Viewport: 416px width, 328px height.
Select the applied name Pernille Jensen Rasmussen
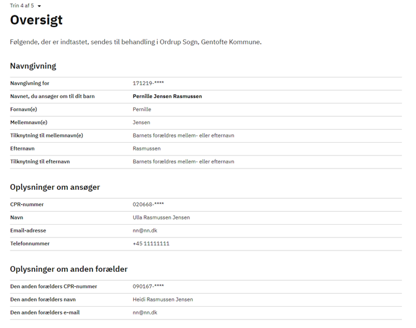(168, 96)
